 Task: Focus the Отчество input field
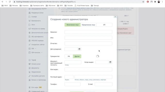coord(88,43)
